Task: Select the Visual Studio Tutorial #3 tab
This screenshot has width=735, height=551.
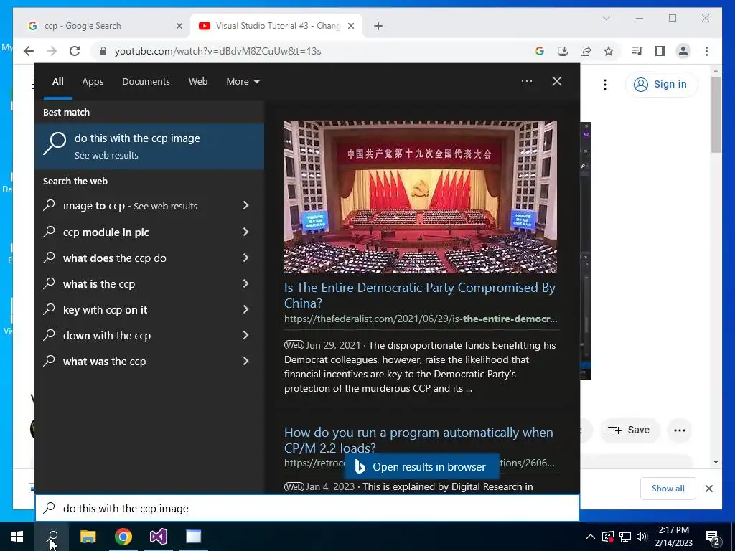Action: coord(276,26)
